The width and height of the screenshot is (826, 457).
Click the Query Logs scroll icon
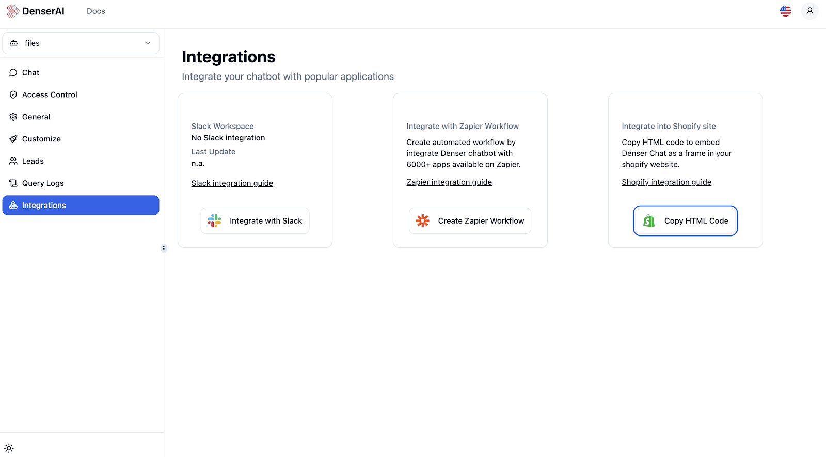(13, 184)
